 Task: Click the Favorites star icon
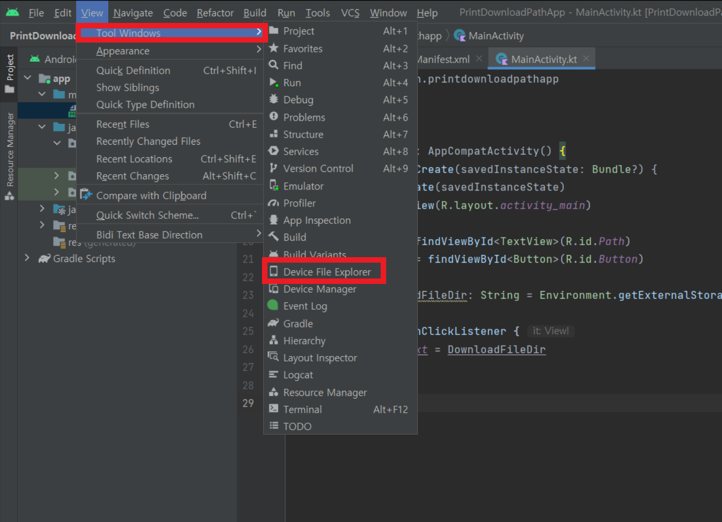coord(273,48)
